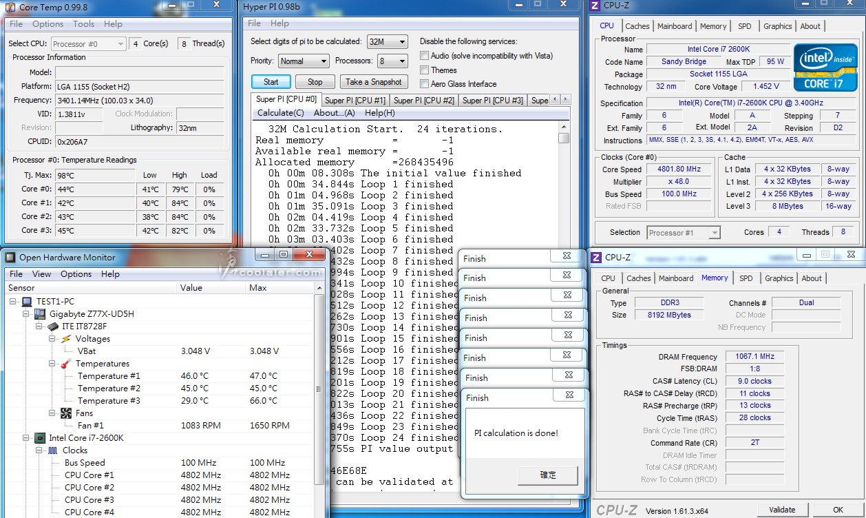The height and width of the screenshot is (518, 866).
Task: Click the Open Hardware Monitor title bar icon
Action: pos(10,257)
